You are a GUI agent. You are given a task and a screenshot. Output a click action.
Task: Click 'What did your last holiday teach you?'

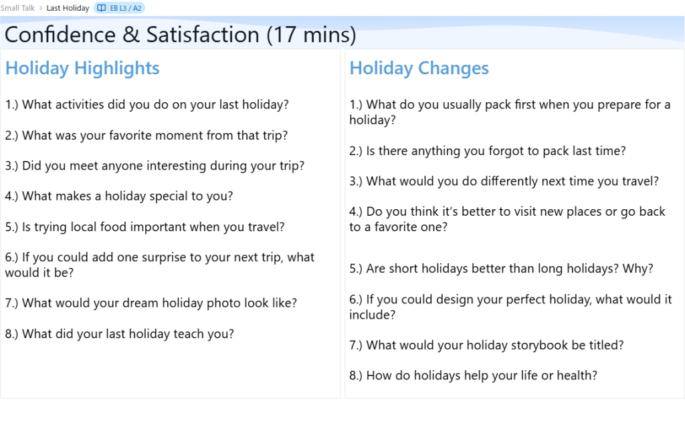(x=119, y=334)
